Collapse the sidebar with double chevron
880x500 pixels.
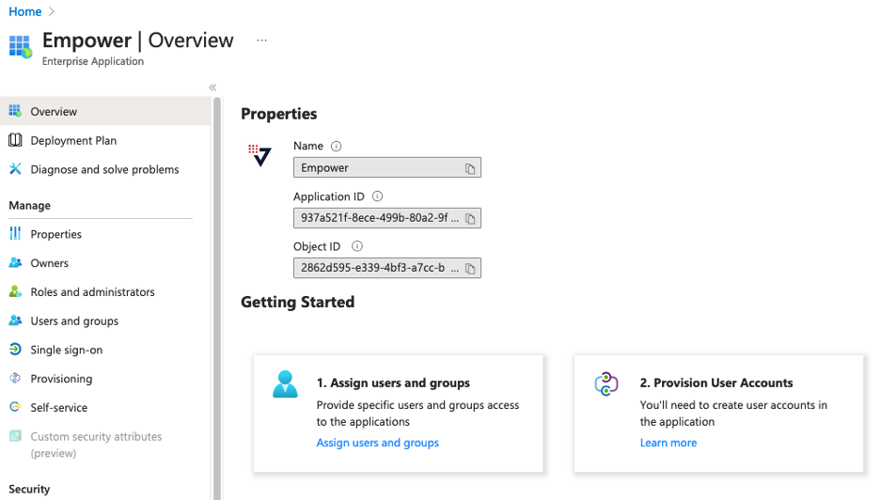(x=212, y=87)
